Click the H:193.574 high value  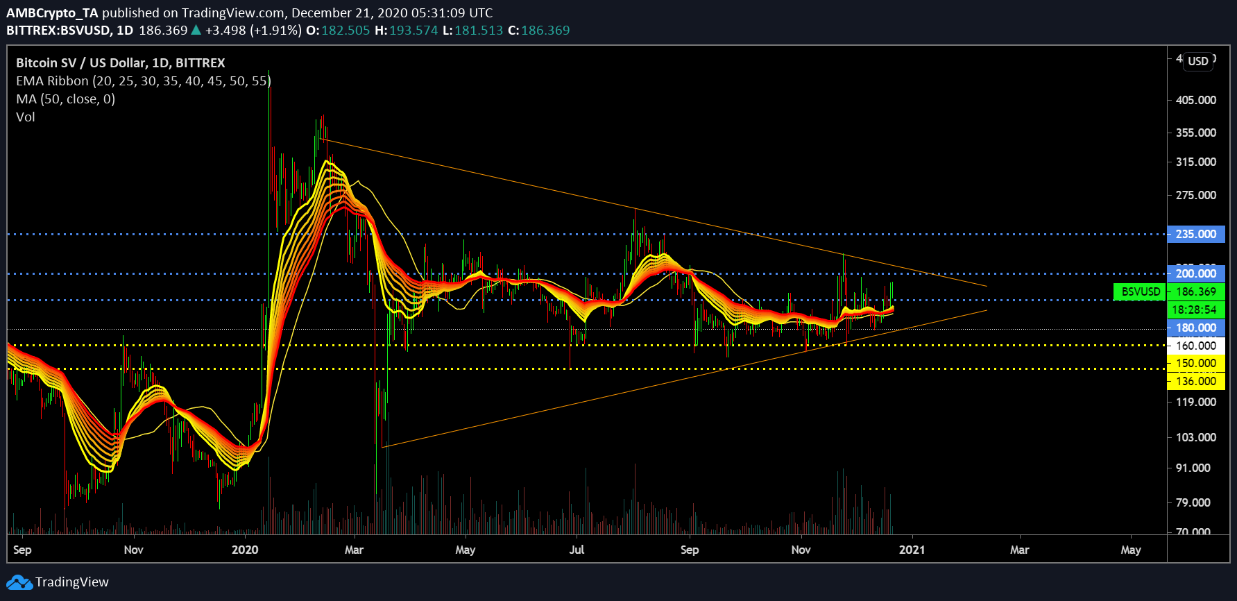pos(407,31)
